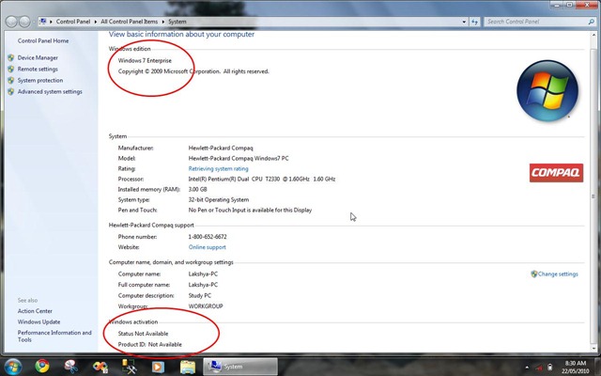Screen dimensions: 601x376
Task: Launch Google Chrome from taskbar
Action: (42, 366)
